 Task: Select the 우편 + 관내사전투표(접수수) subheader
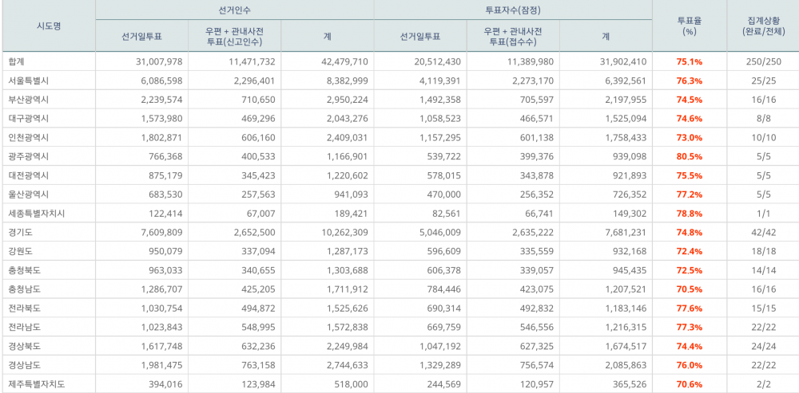[x=513, y=36]
